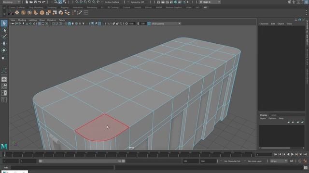The image size is (309, 173).
Task: Open Options menu in layer editor
Action: 272,118
